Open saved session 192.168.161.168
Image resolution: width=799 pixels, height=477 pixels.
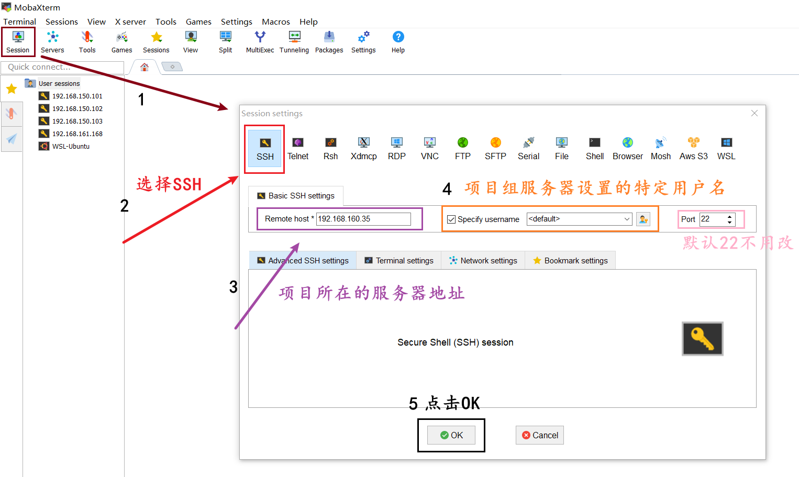tap(71, 134)
